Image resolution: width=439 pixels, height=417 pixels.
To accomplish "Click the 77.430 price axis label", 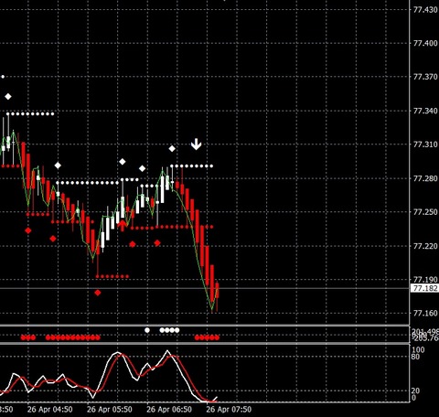I will point(425,10).
